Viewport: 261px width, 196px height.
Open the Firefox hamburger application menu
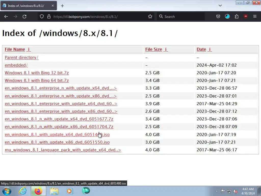[x=255, y=16]
